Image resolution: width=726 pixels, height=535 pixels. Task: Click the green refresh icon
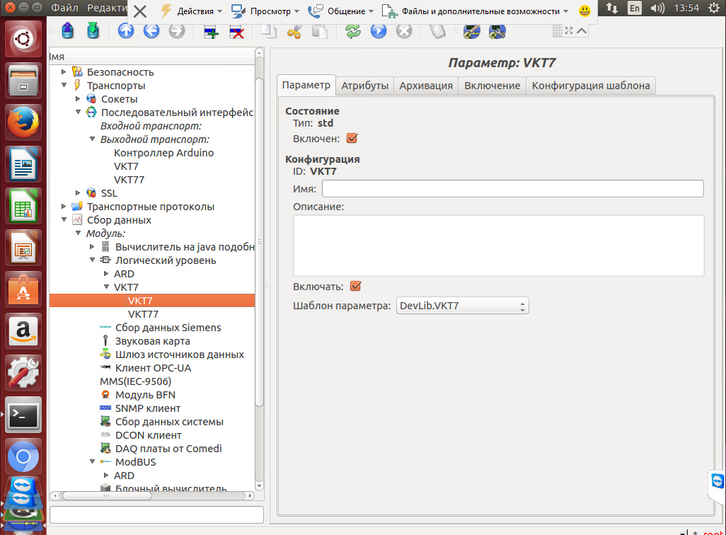(x=352, y=31)
